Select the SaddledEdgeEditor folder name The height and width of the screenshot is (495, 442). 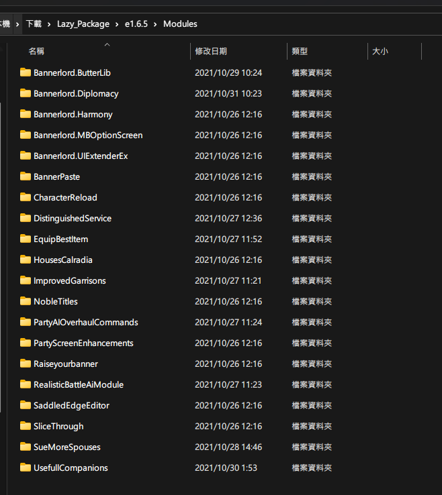tap(71, 405)
